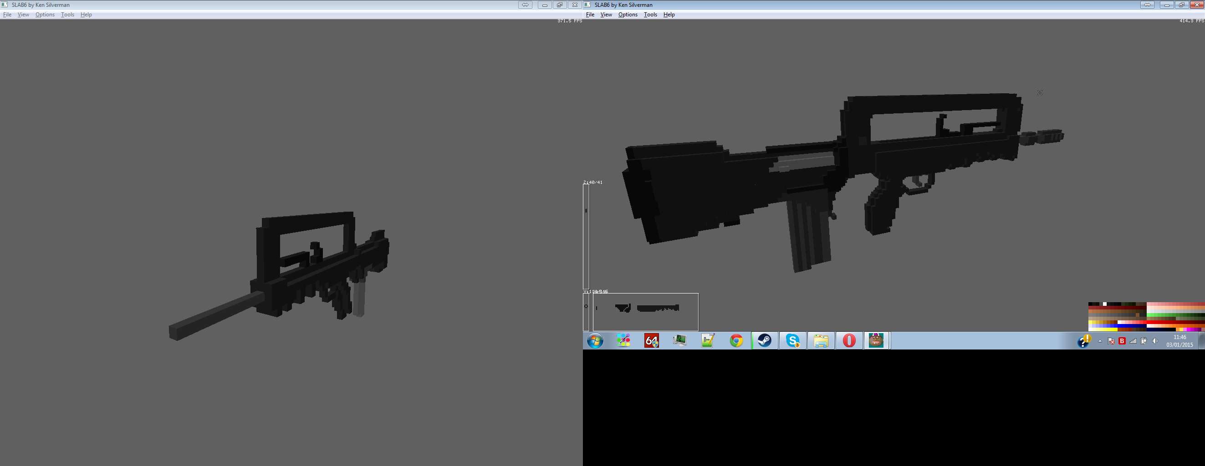
Task: Open Steam from the taskbar
Action: [764, 341]
